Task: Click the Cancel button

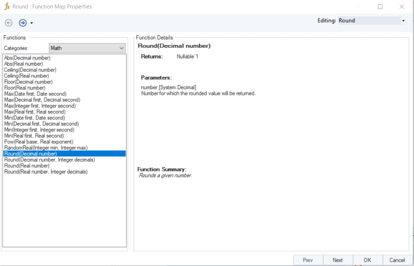Action: coord(397,260)
